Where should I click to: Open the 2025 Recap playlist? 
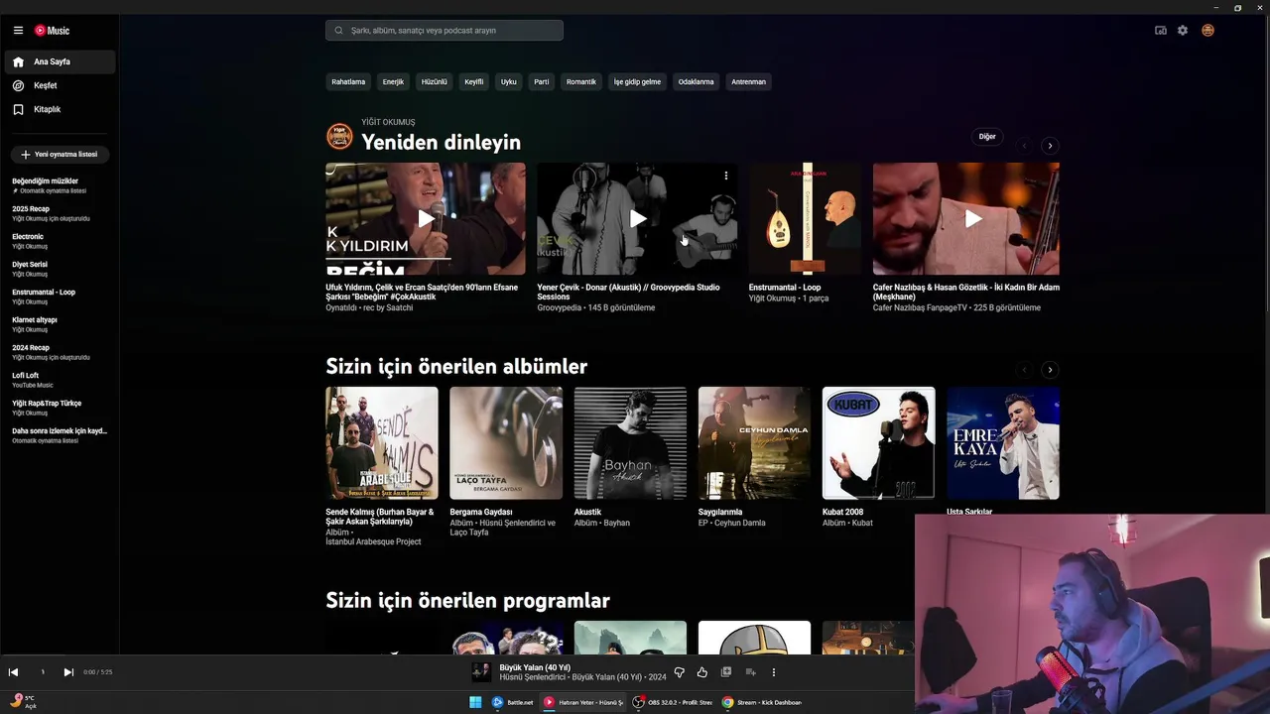pos(60,213)
